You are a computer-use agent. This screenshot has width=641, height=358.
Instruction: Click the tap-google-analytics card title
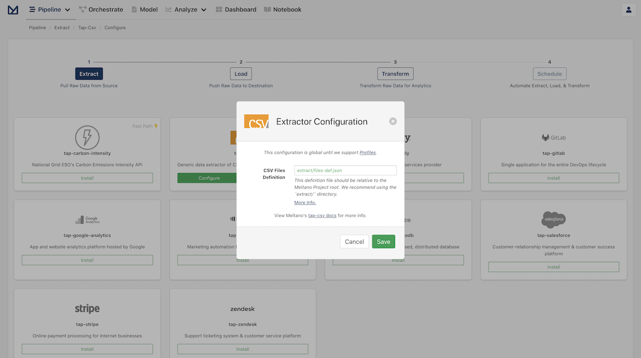coord(87,235)
